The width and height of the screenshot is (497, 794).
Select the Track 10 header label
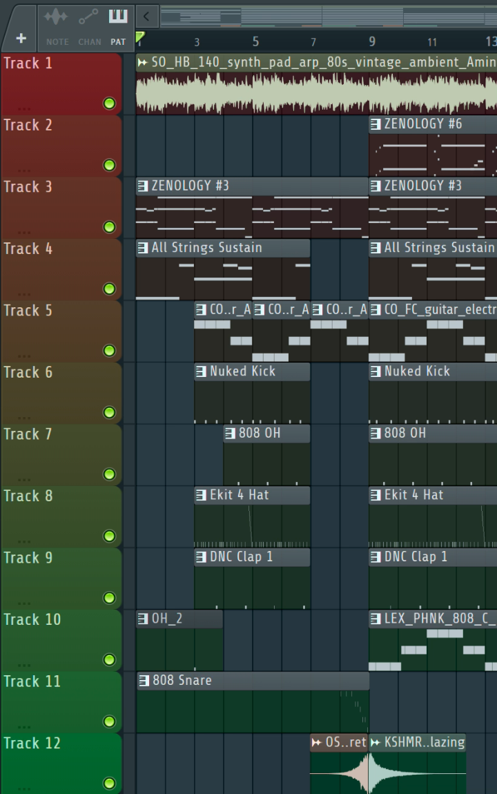pos(32,619)
